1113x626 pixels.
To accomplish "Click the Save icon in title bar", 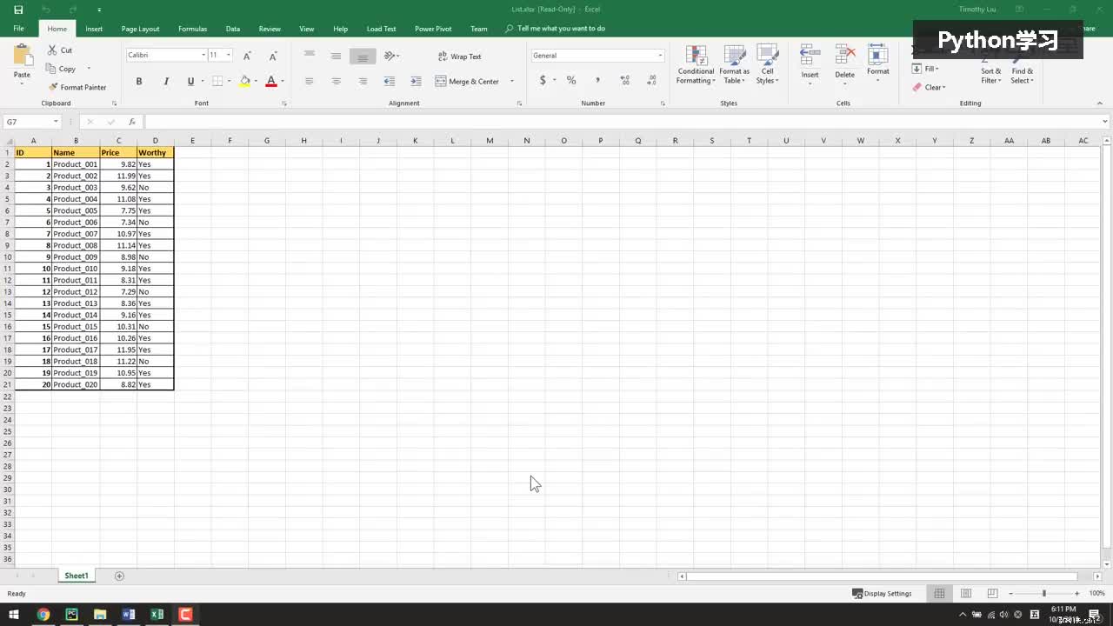I will (18, 10).
